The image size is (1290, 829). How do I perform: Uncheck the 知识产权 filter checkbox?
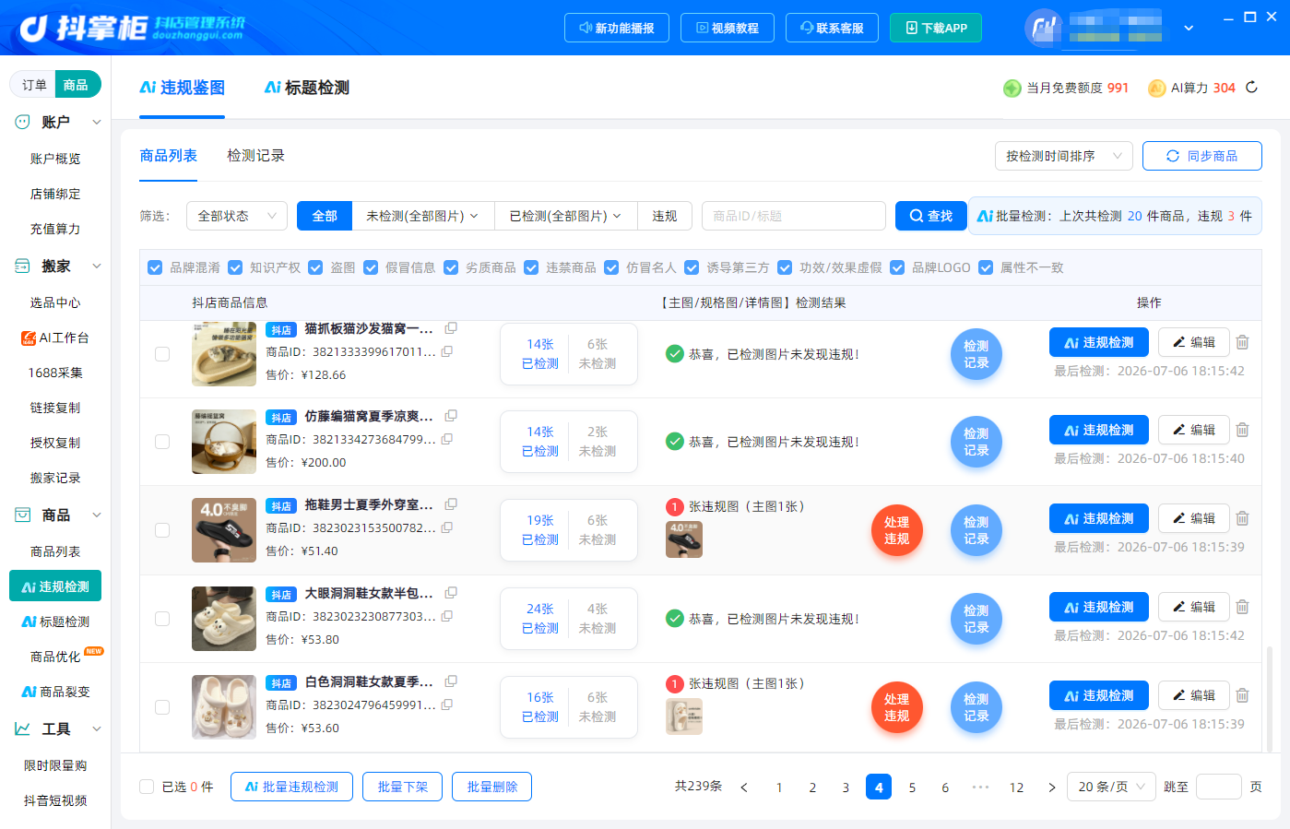235,267
